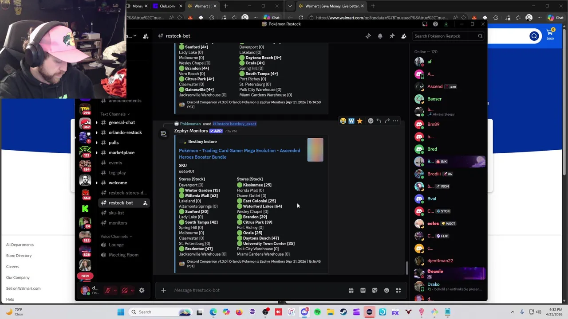Show pinned messages in restock-bot

coord(392,36)
